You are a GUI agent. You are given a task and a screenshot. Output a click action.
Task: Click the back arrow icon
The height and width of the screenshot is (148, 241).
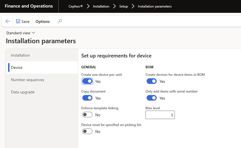click(x=8, y=21)
